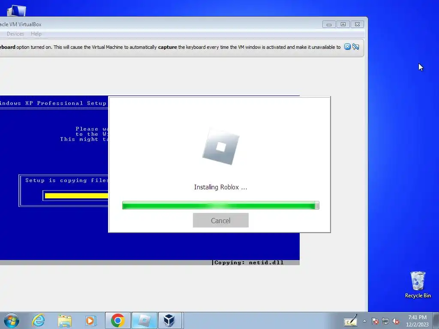439x329 pixels.
Task: Click 'Setup is copying files' text
Action: tap(66, 180)
